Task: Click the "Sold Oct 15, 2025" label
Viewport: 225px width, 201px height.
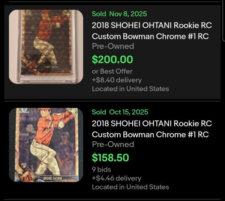Action: pyautogui.click(x=120, y=112)
